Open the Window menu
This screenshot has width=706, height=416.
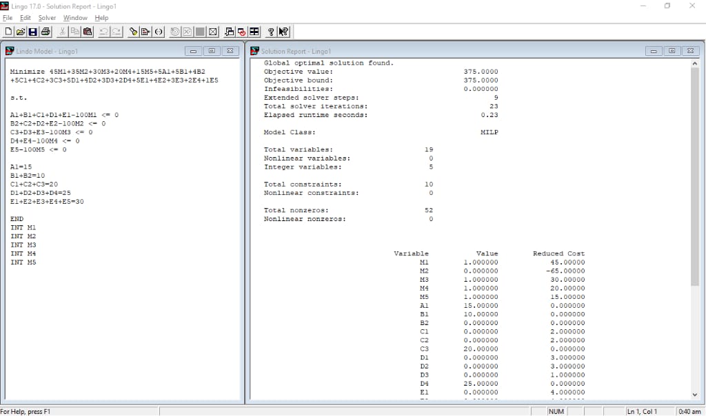pos(75,17)
